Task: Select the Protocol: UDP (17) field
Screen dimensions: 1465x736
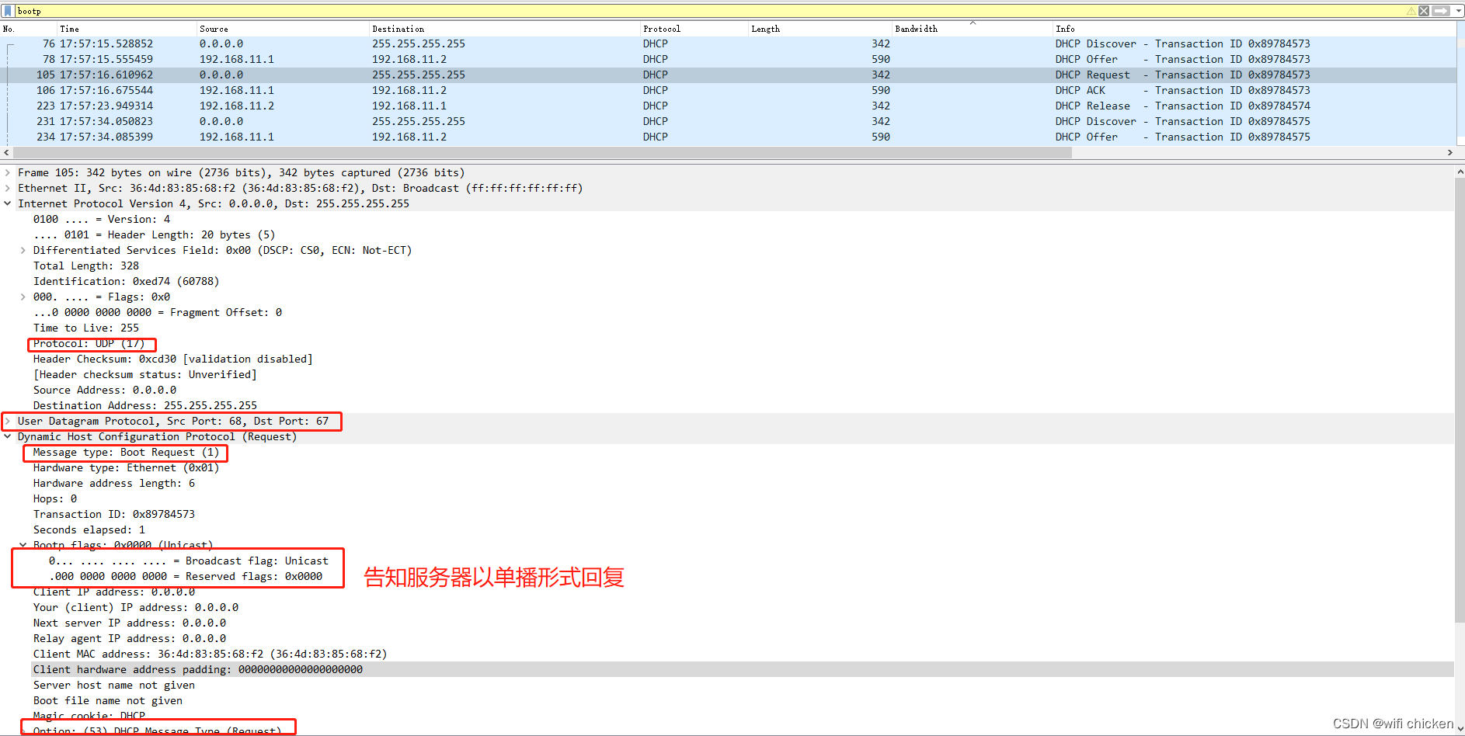Action: pos(89,343)
